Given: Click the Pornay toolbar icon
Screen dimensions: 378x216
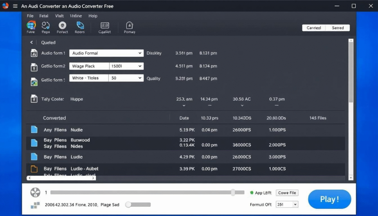Looking at the screenshot, I should tap(130, 25).
